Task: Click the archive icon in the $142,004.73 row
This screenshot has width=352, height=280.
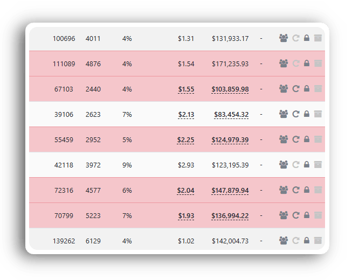Action: [318, 241]
